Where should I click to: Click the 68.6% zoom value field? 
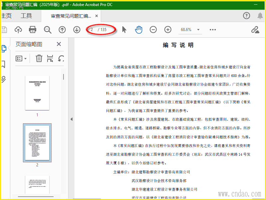[186, 30]
